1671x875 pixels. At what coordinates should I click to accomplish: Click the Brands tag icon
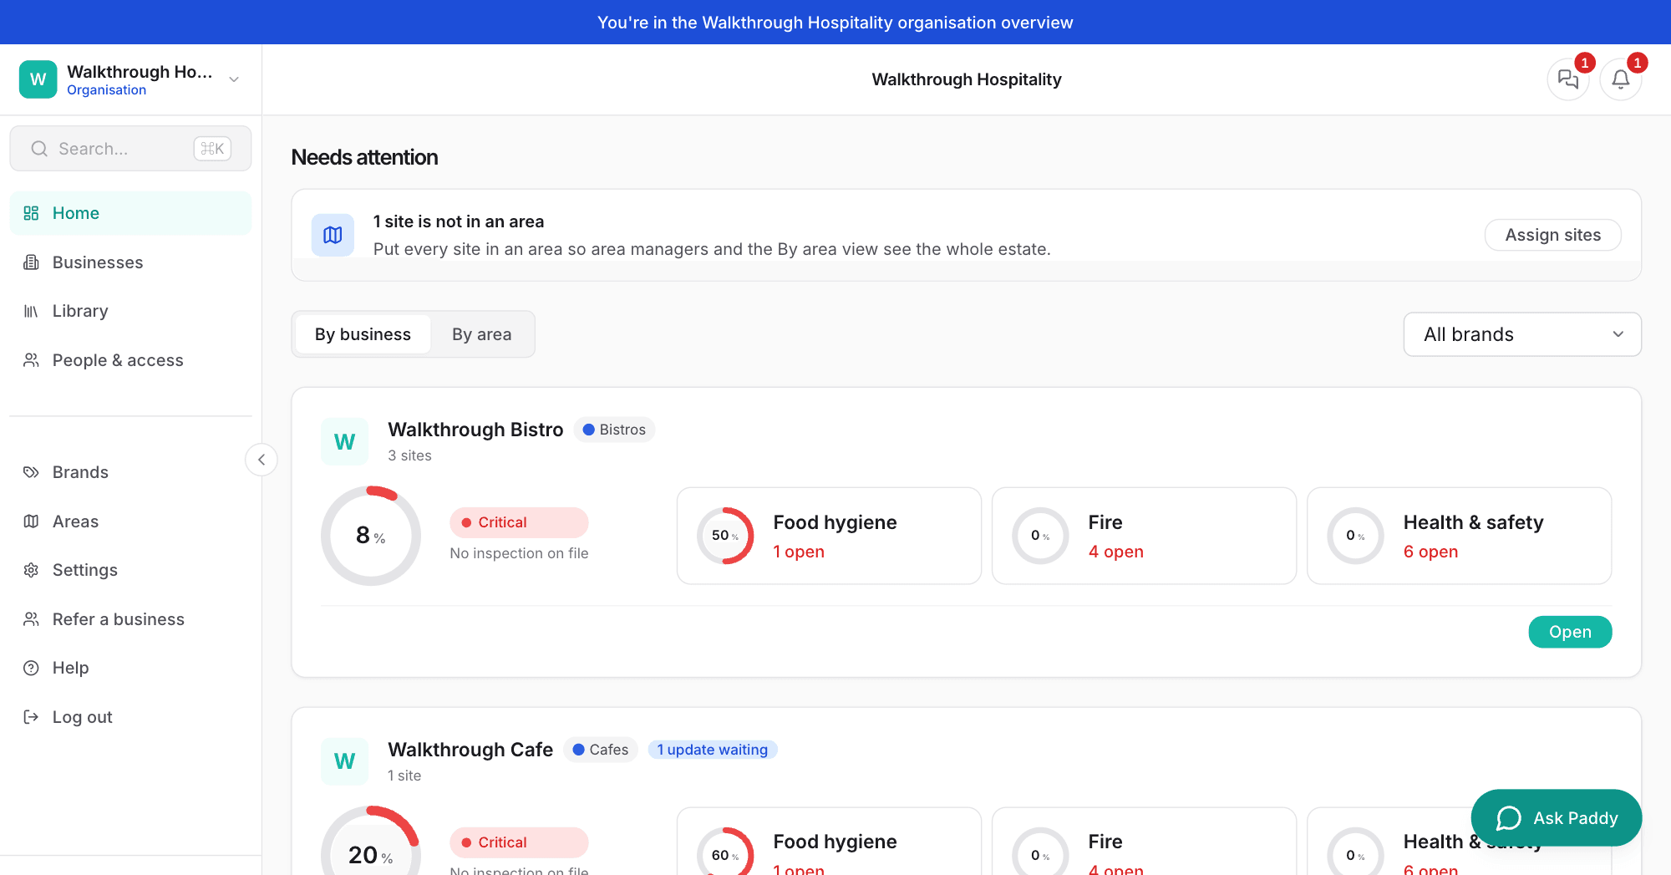click(31, 472)
